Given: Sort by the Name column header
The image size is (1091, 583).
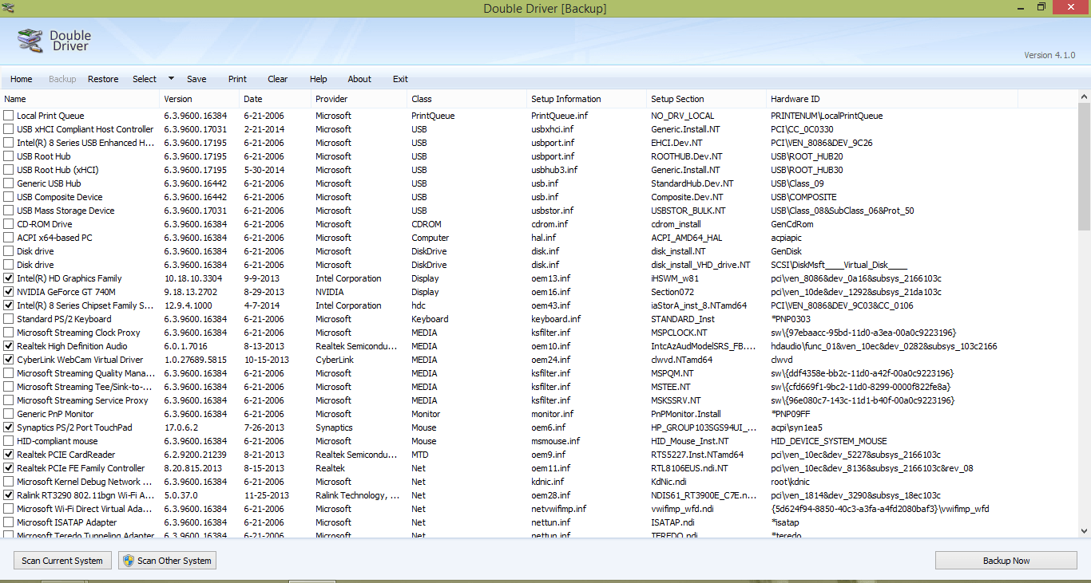Looking at the screenshot, I should point(80,99).
